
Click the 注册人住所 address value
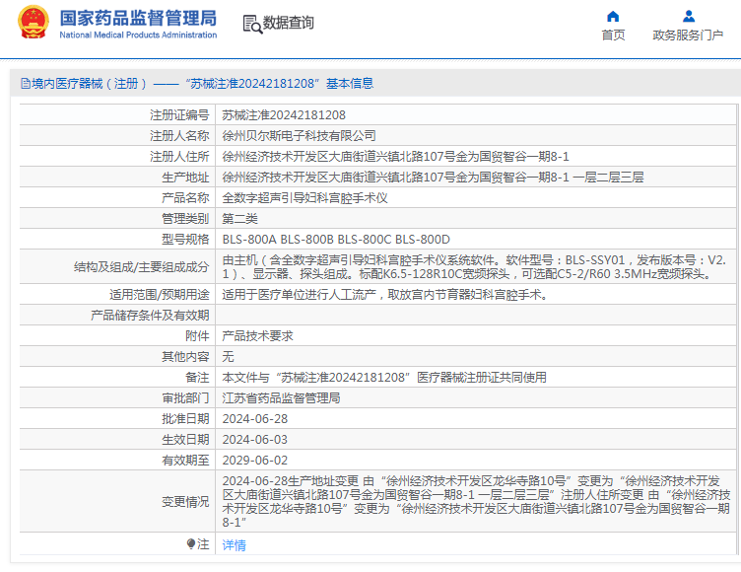coord(395,157)
